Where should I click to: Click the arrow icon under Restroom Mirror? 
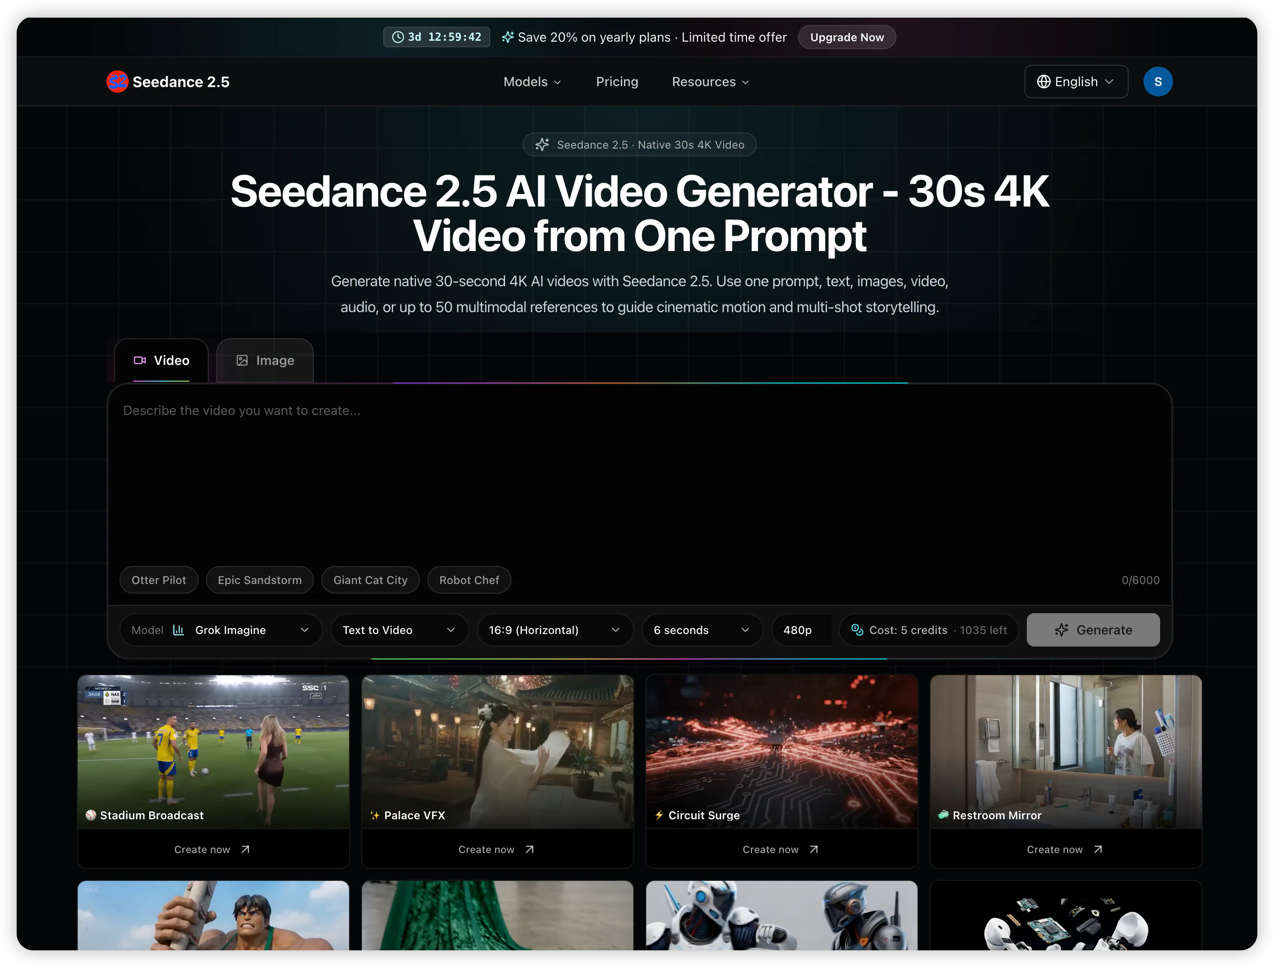coord(1098,849)
